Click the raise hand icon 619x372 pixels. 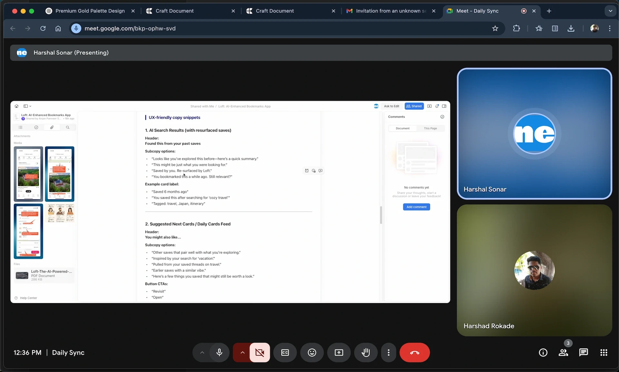[x=366, y=353]
